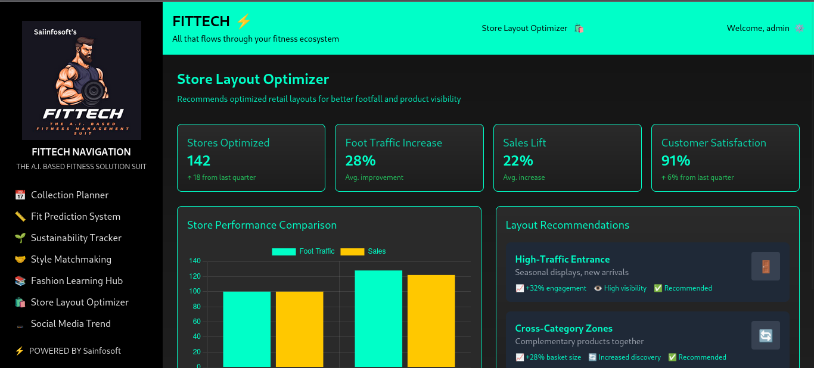Click the yellow Sales legend color box

(352, 251)
